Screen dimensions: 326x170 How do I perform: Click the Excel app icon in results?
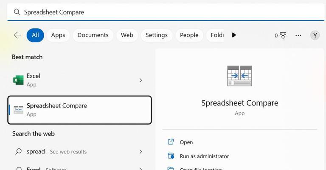pyautogui.click(x=19, y=80)
